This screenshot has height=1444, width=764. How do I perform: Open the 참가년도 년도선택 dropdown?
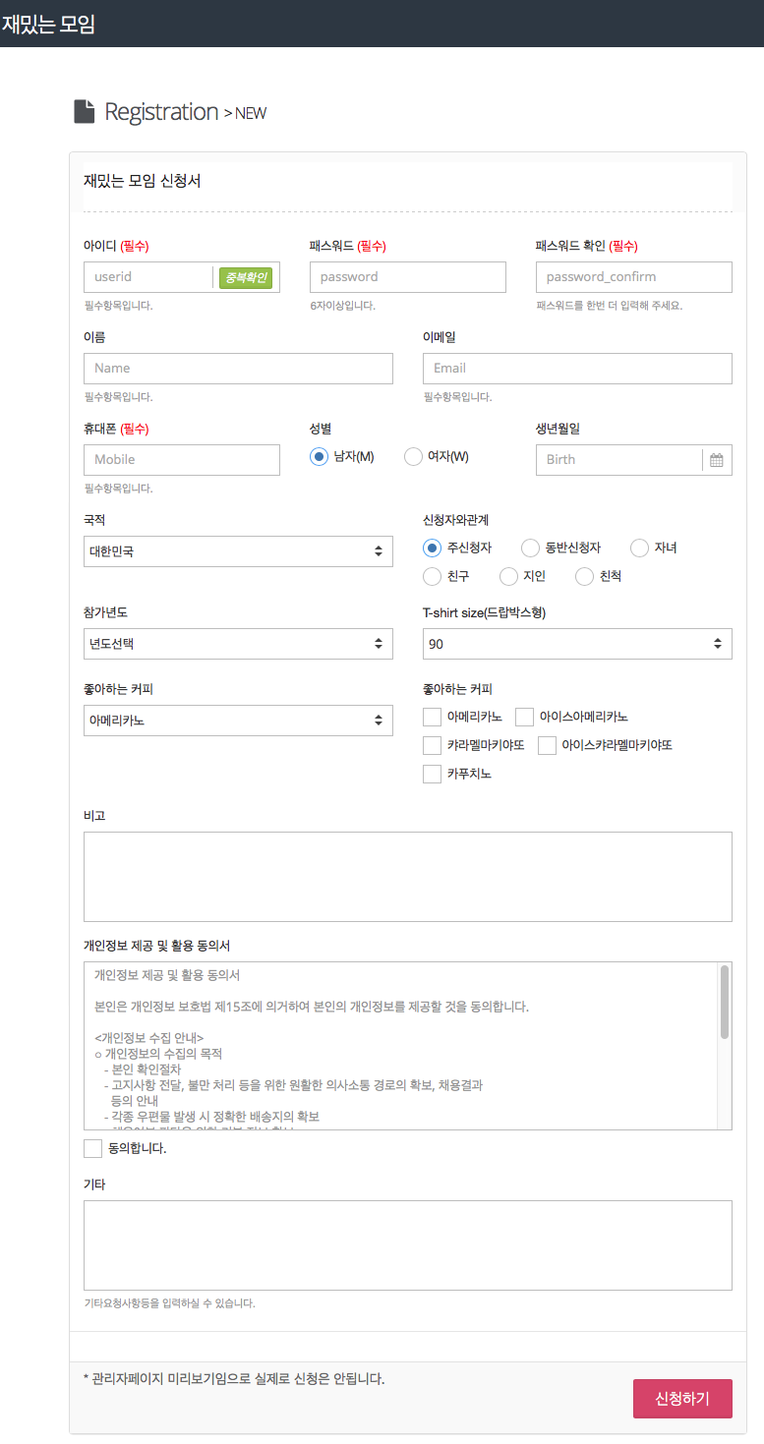click(238, 644)
